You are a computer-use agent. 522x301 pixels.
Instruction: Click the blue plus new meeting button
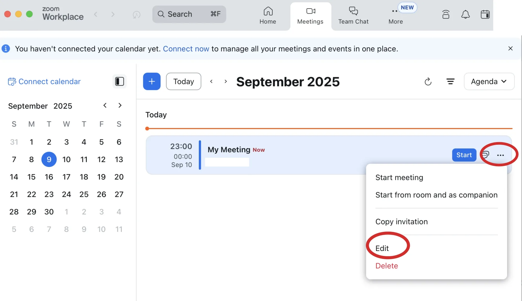152,81
